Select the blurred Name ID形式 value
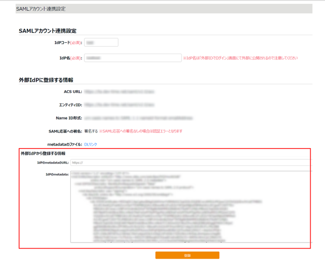This screenshot has height=262, width=325. coord(139,118)
